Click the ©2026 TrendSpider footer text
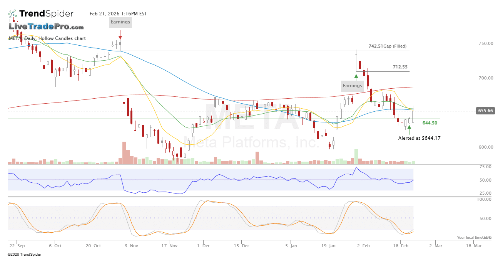Image resolution: width=503 pixels, height=258 pixels. click(x=24, y=254)
